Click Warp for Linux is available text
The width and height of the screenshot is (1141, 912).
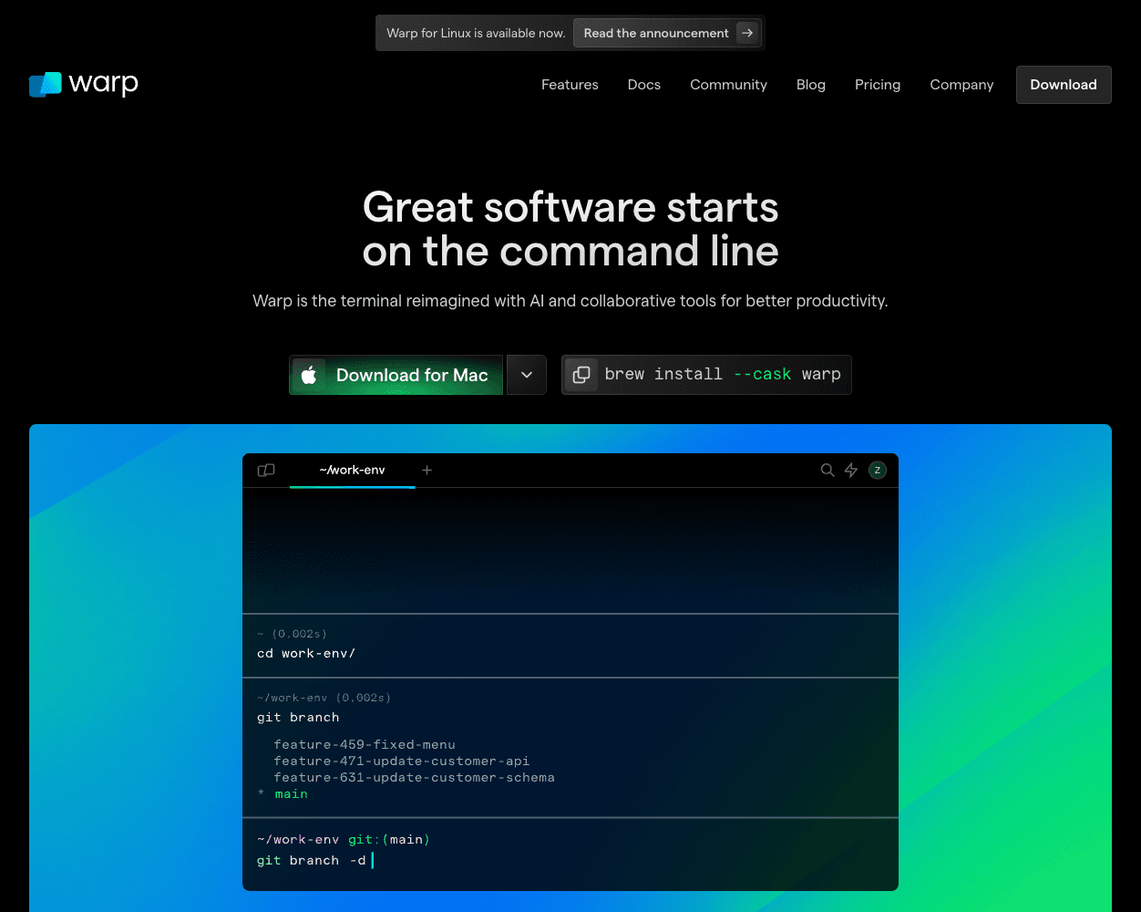tap(476, 33)
